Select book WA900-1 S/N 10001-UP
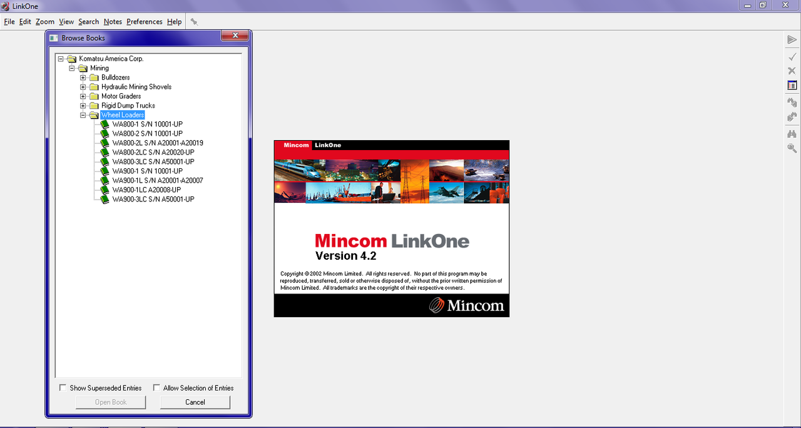 148,171
